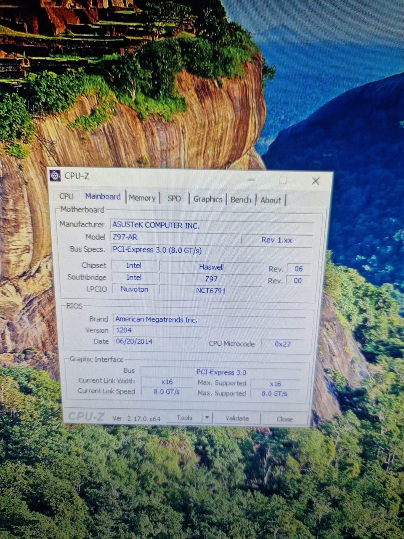Open the Memory tab
The image size is (404, 539).
pos(142,198)
